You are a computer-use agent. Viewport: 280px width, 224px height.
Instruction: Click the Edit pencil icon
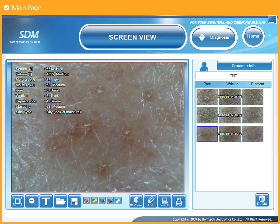(x=150, y=201)
